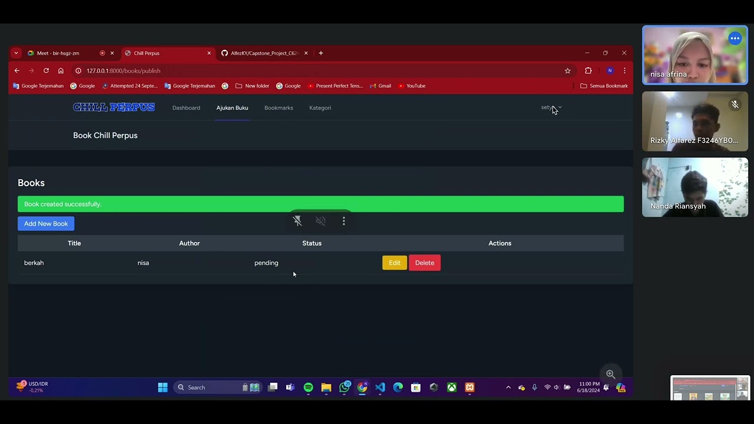Screen dimensions: 754x424
Task: Open the more options on the Meet overlay
Action: coord(344,221)
